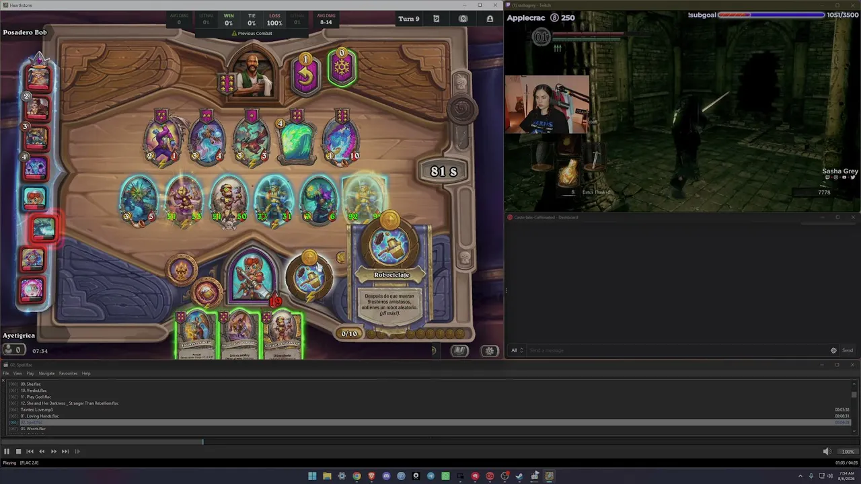Click the Twitch chat message input field

point(677,350)
